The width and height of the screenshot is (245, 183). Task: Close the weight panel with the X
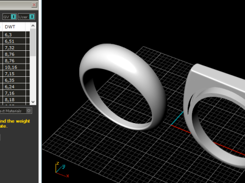coord(34,5)
